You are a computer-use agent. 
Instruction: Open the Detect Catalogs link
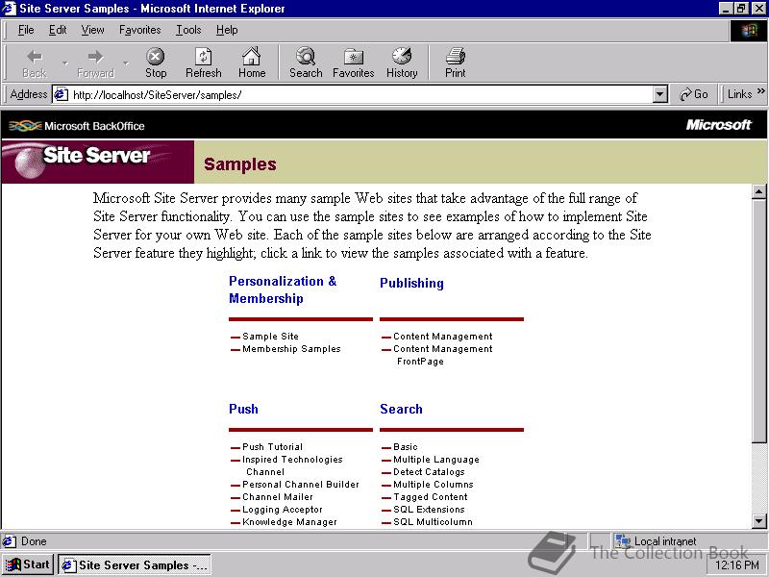429,472
